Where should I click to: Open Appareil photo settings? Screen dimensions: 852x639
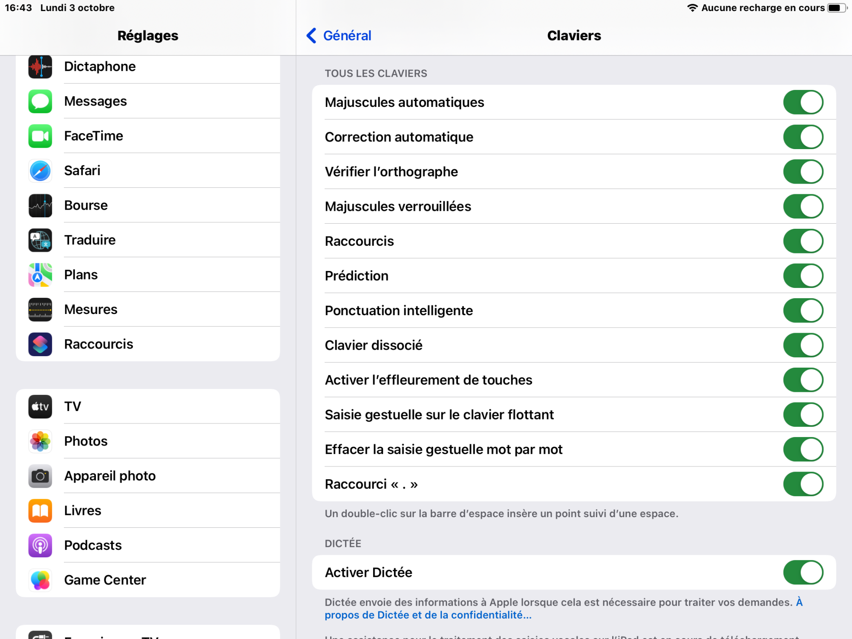click(x=148, y=476)
